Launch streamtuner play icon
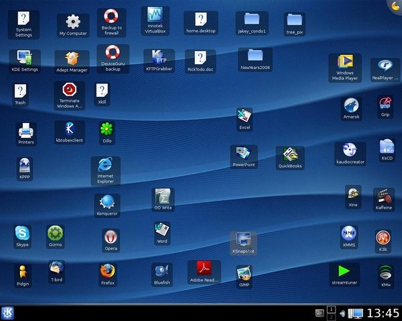 pyautogui.click(x=344, y=275)
